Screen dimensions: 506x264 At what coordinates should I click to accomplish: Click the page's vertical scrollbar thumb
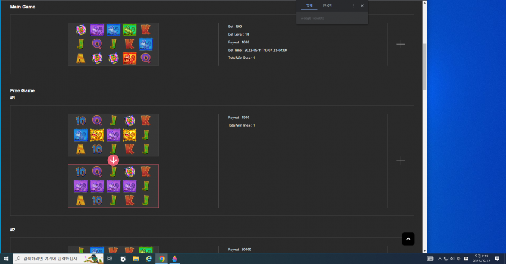pyautogui.click(x=424, y=67)
